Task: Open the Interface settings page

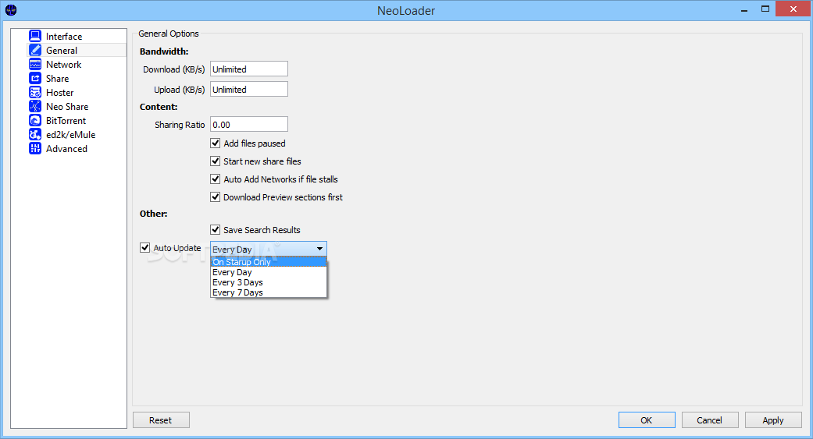Action: pos(64,36)
